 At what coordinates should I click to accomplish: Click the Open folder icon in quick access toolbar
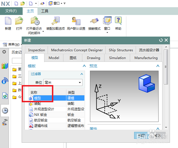[x=22, y=3]
